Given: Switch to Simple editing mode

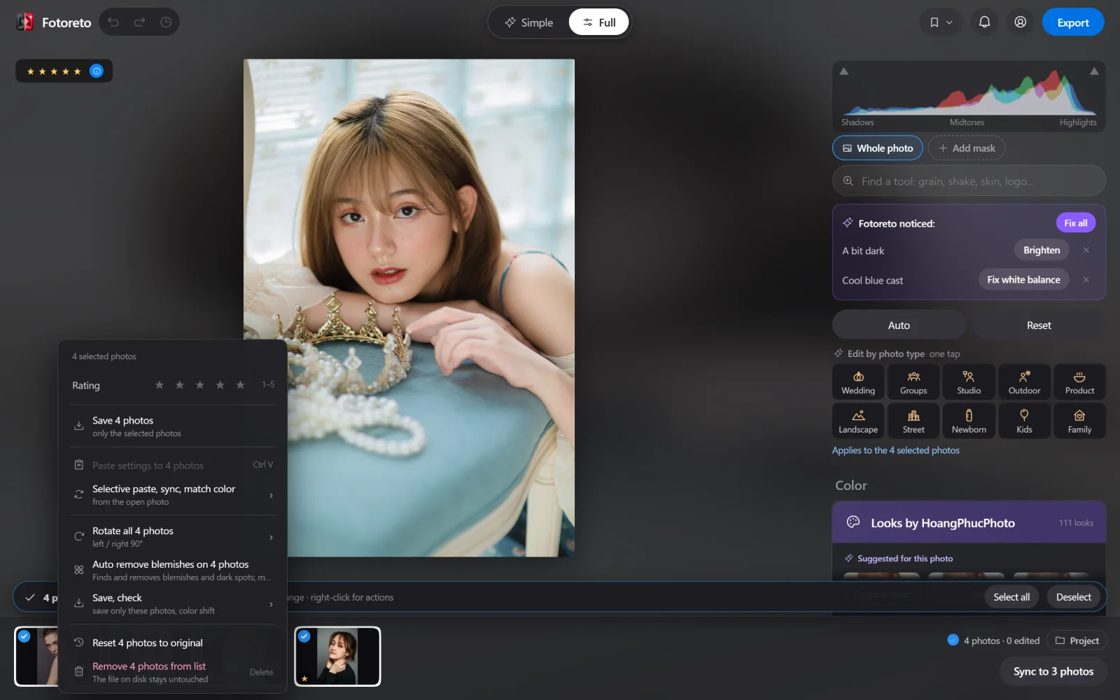Looking at the screenshot, I should click(x=529, y=22).
